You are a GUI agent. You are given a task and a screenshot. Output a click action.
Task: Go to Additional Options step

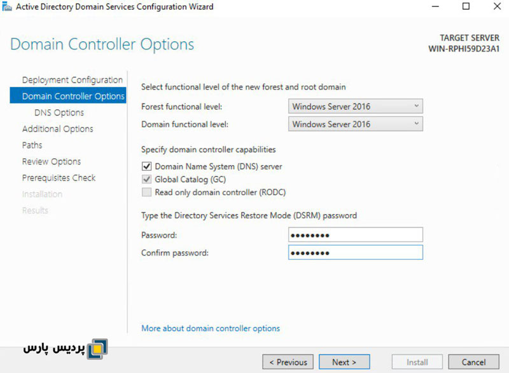pyautogui.click(x=57, y=128)
